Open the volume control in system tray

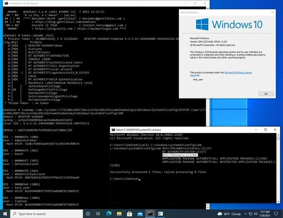tap(255, 213)
